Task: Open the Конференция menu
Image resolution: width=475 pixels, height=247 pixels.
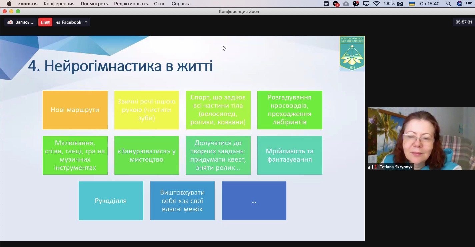Action: (x=59, y=4)
